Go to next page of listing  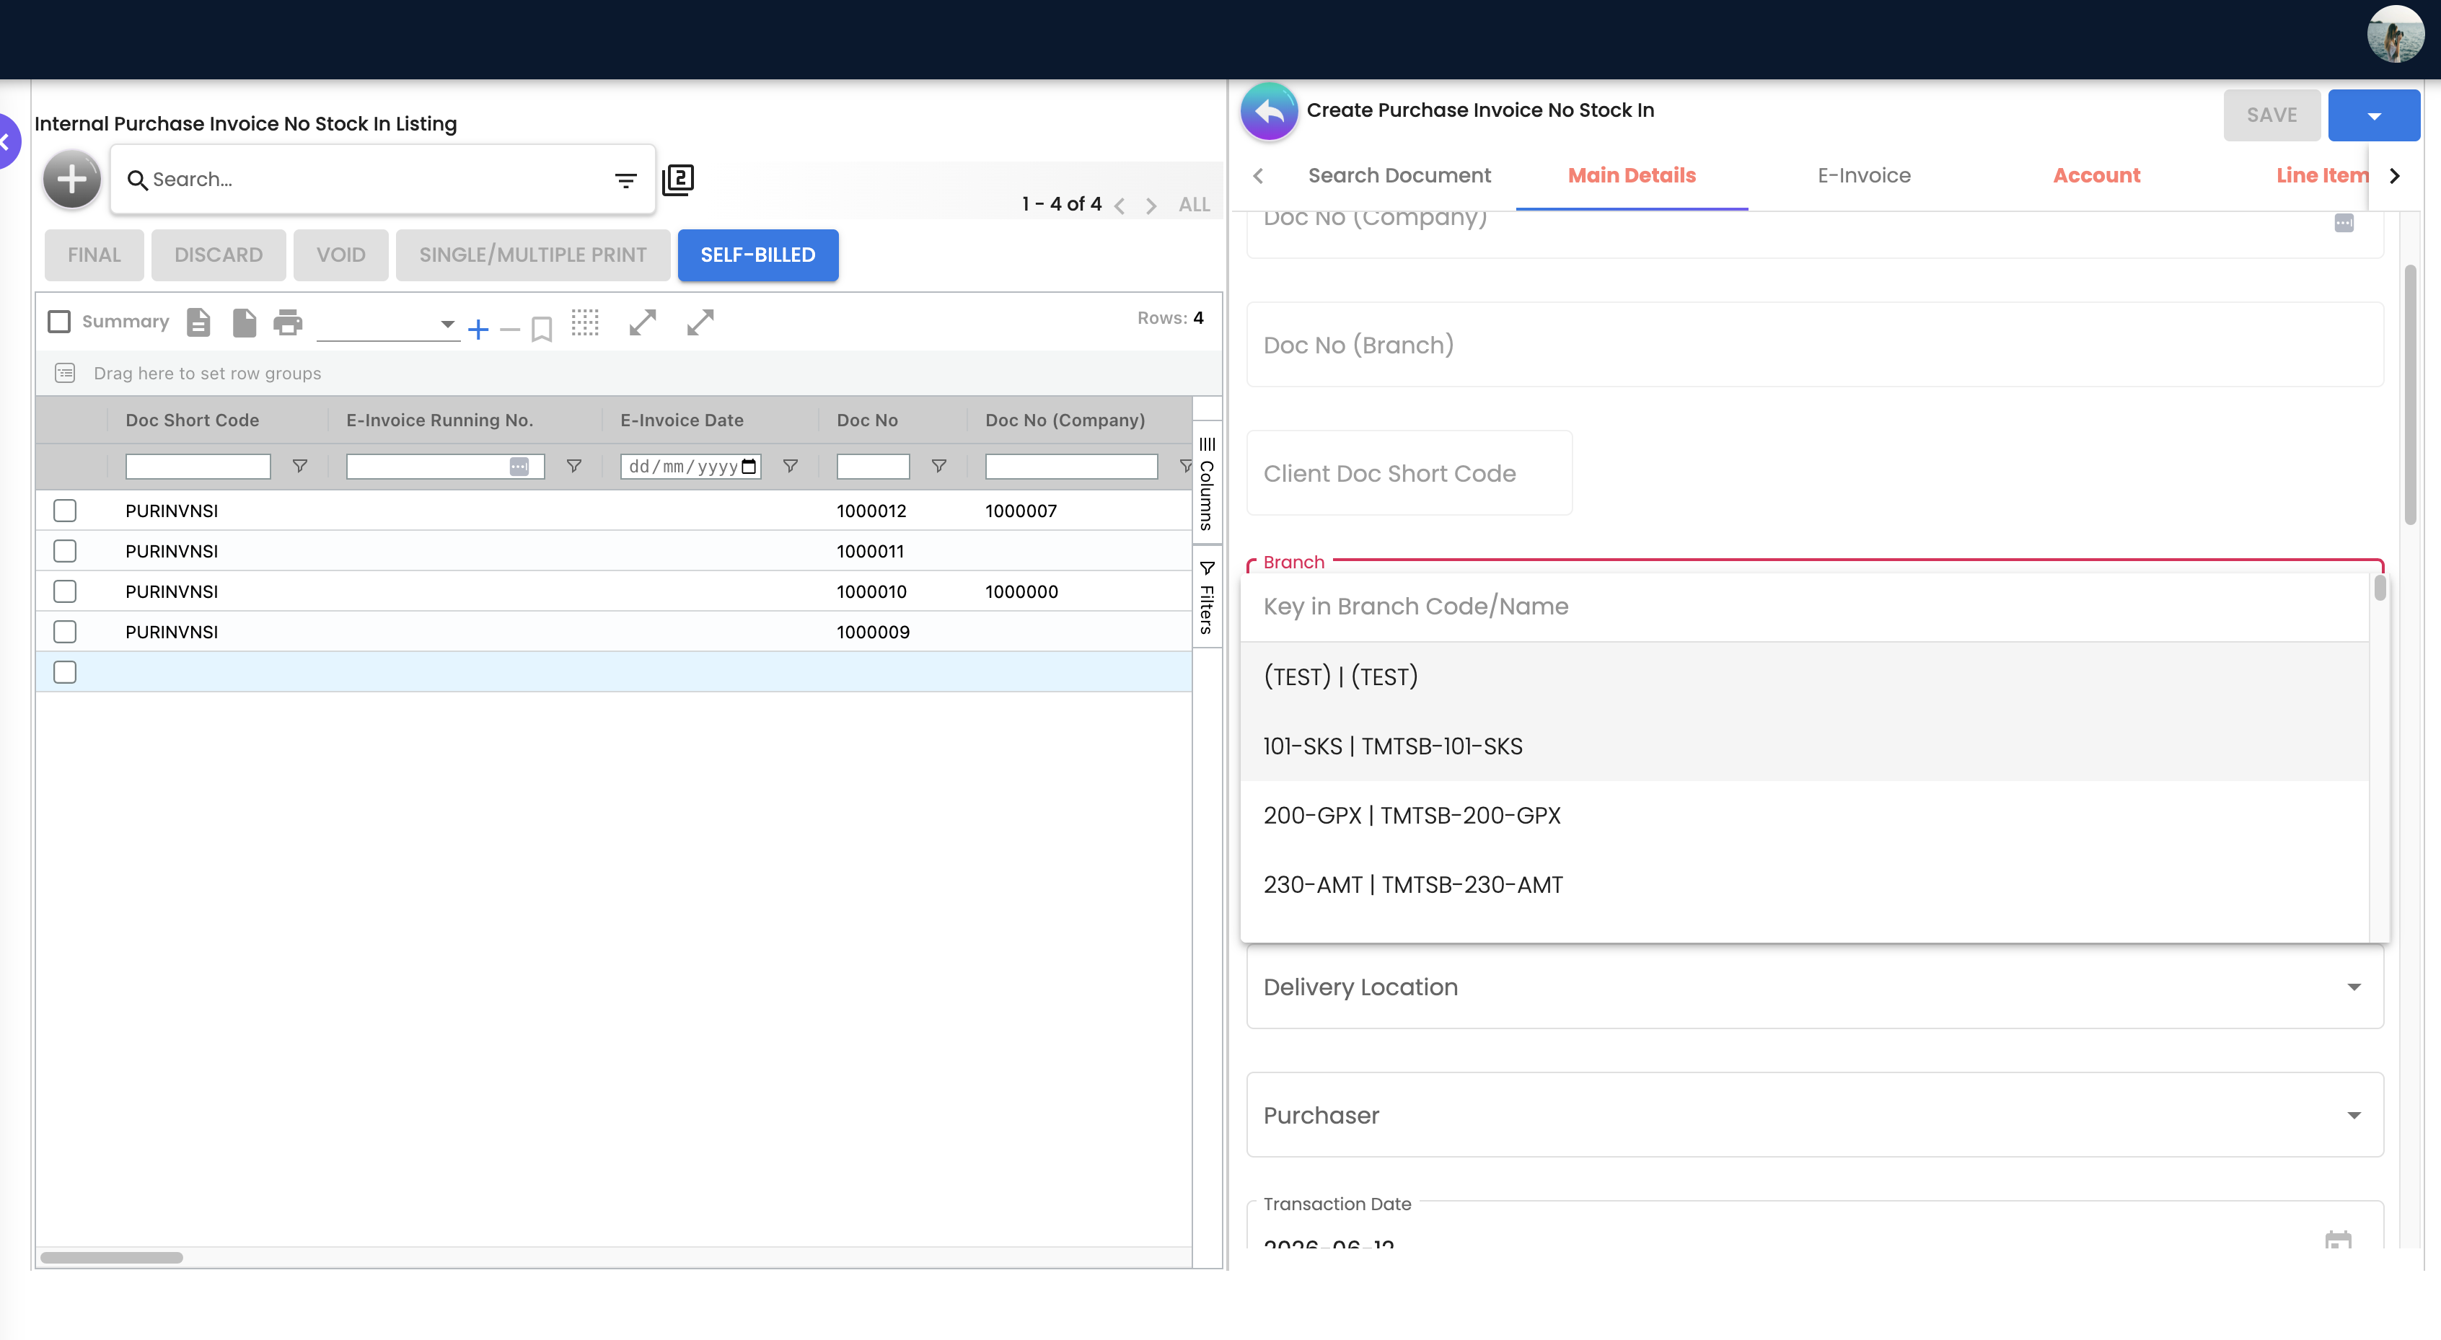(x=1151, y=206)
